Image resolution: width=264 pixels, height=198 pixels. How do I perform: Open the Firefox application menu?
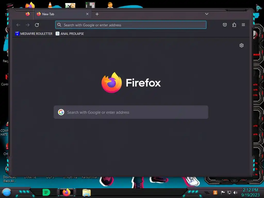(x=243, y=25)
